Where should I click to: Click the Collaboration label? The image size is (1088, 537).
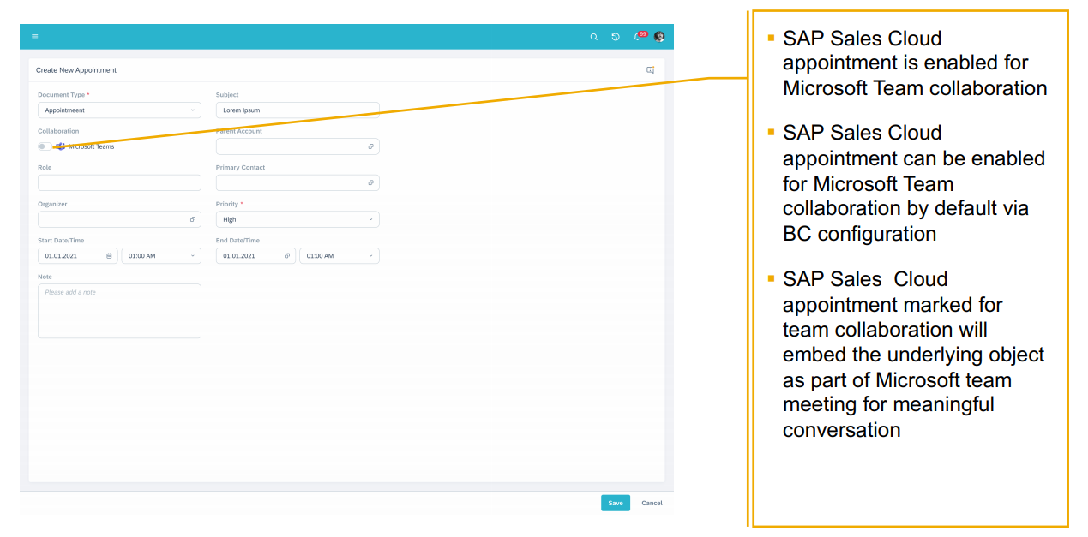pos(58,131)
